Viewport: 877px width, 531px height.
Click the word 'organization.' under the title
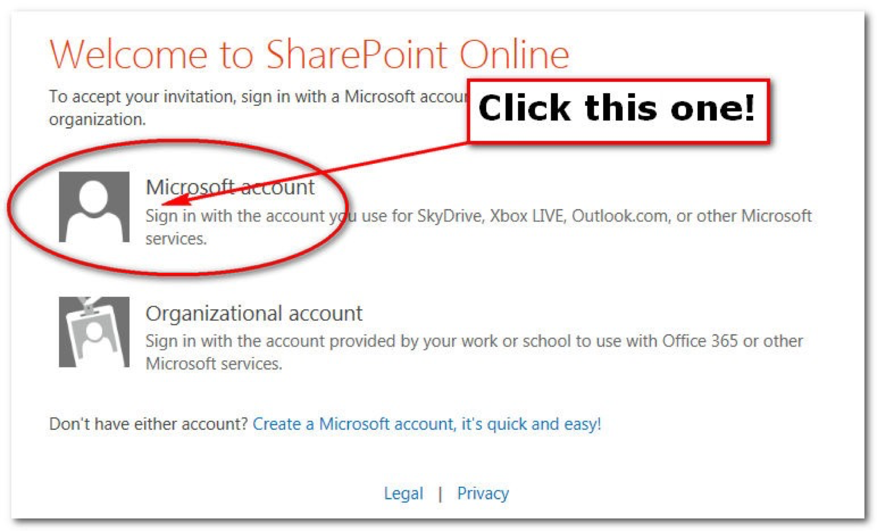pos(97,120)
